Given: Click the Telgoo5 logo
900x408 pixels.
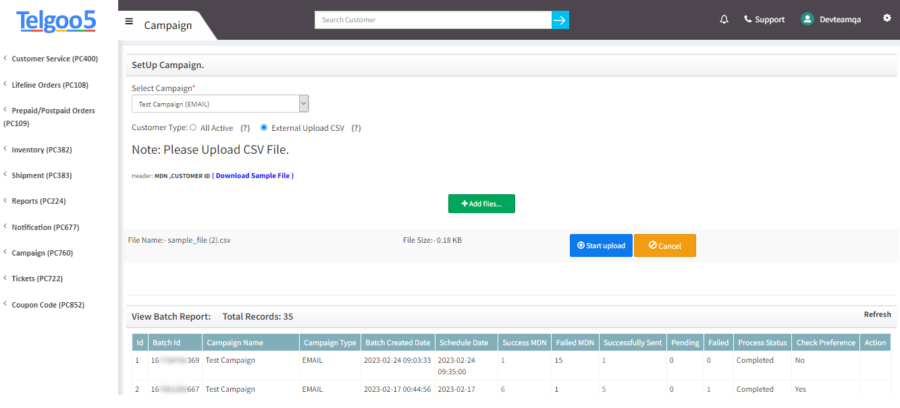Looking at the screenshot, I should pyautogui.click(x=55, y=22).
